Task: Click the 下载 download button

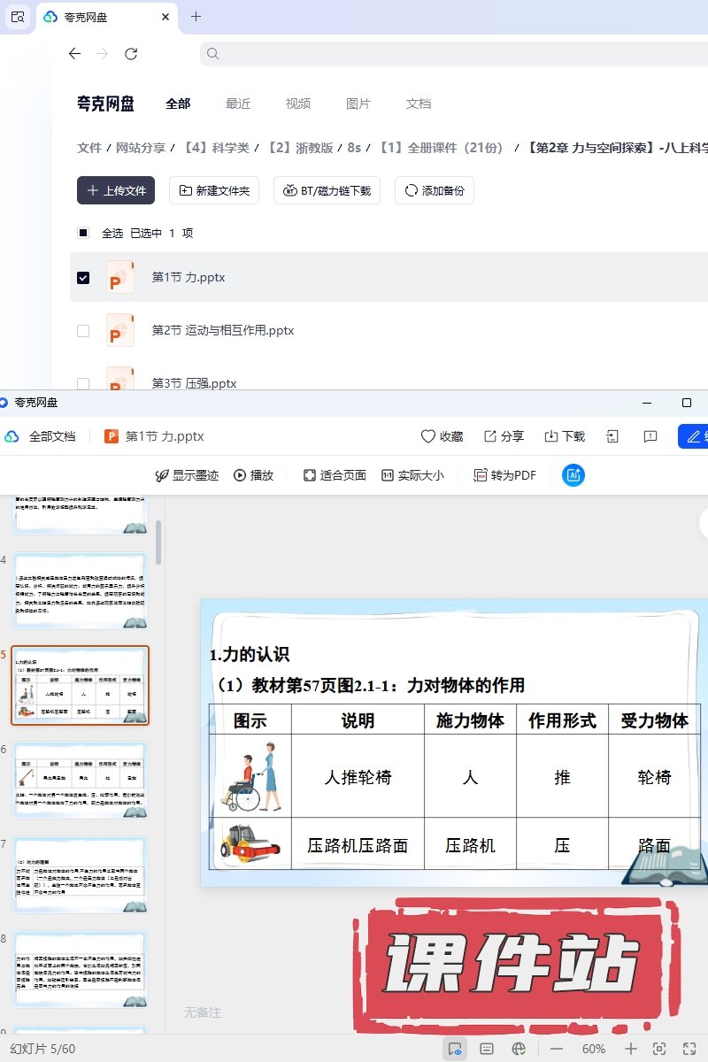Action: [565, 436]
